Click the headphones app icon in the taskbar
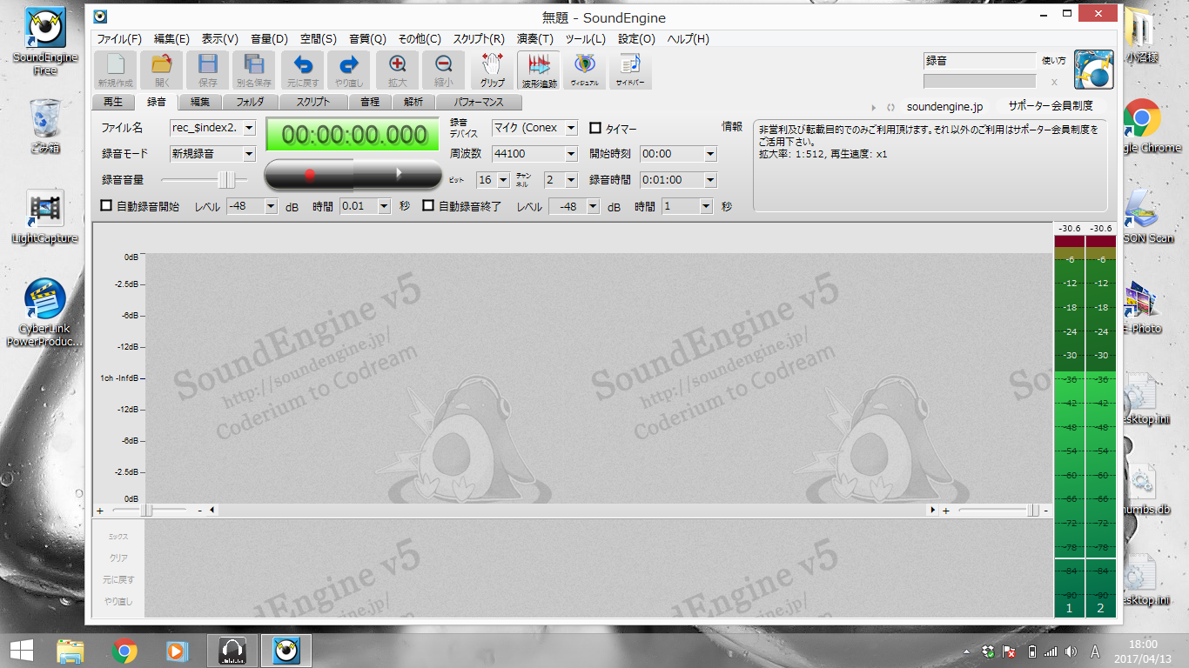 tap(232, 650)
